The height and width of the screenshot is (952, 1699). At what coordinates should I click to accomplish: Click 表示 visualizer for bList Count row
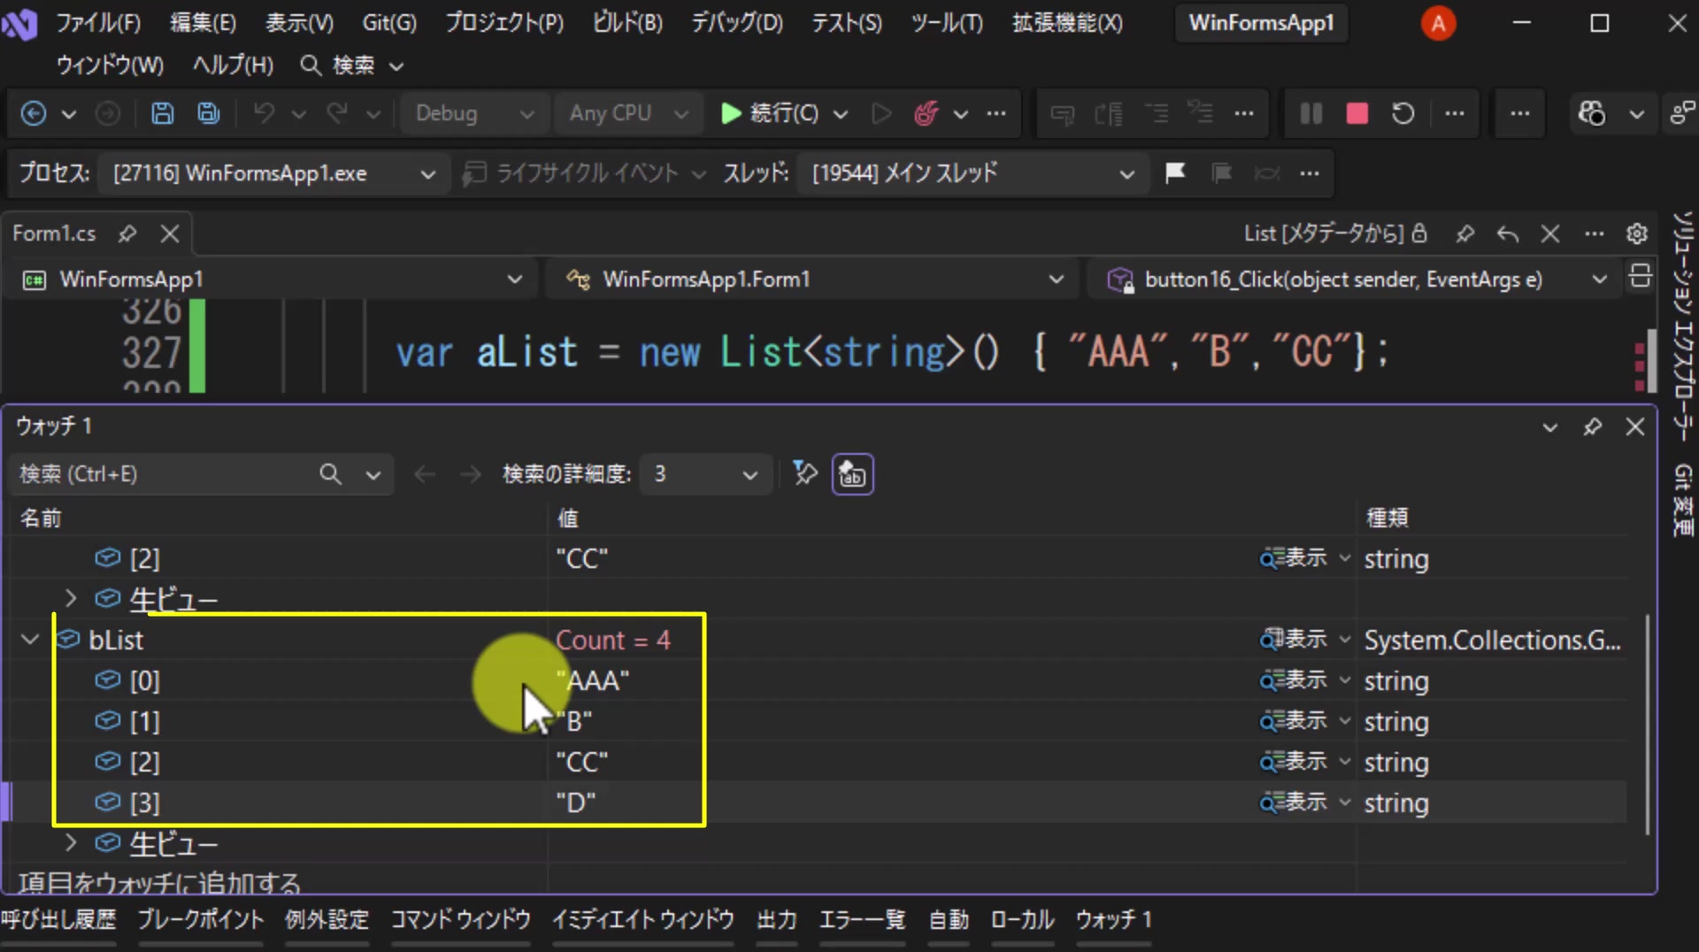[x=1294, y=639]
